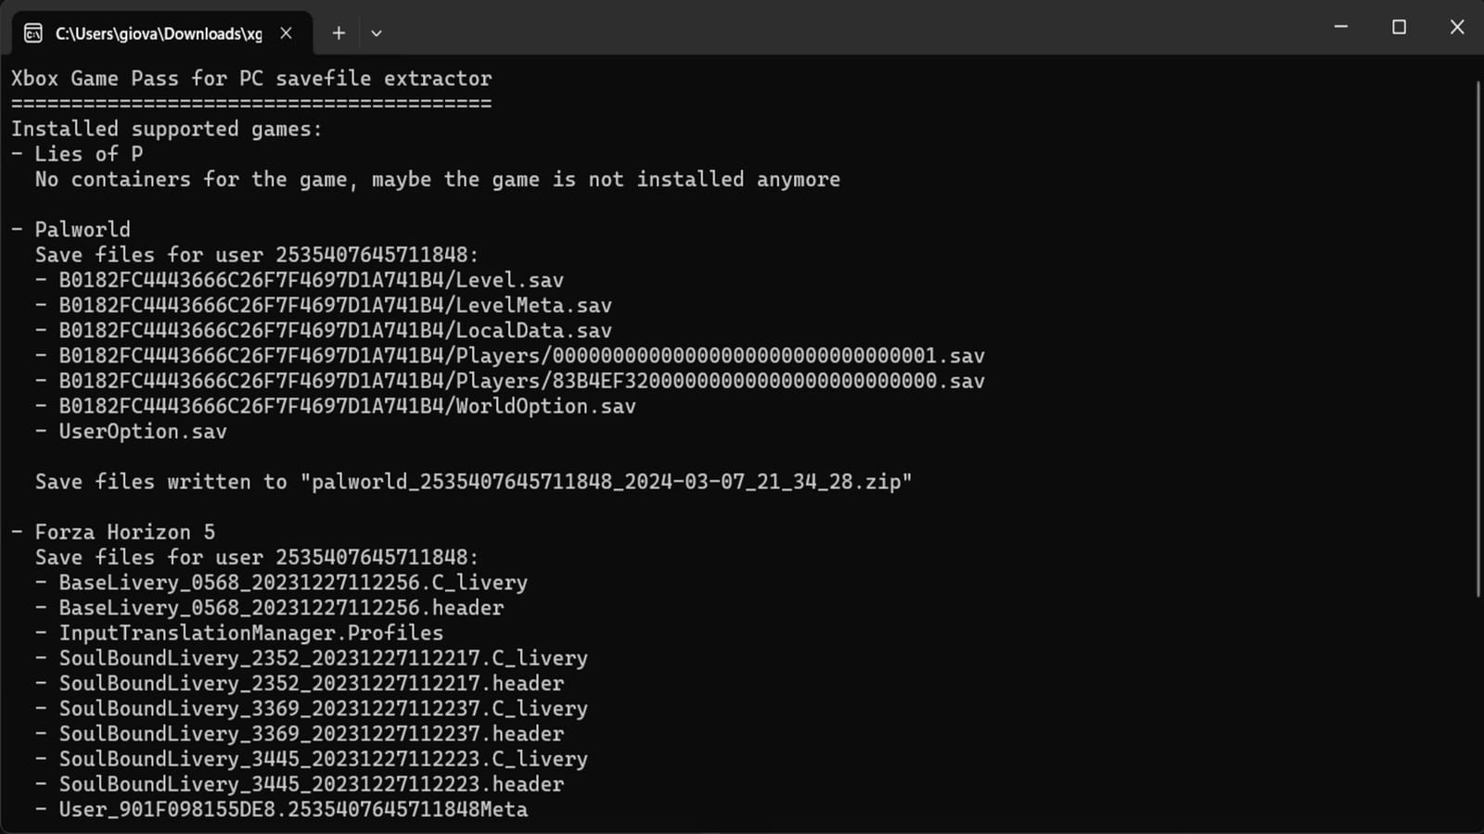Viewport: 1484px width, 834px height.
Task: Select the SoulBoundLivery_2352 C_livery line
Action: coord(323,658)
